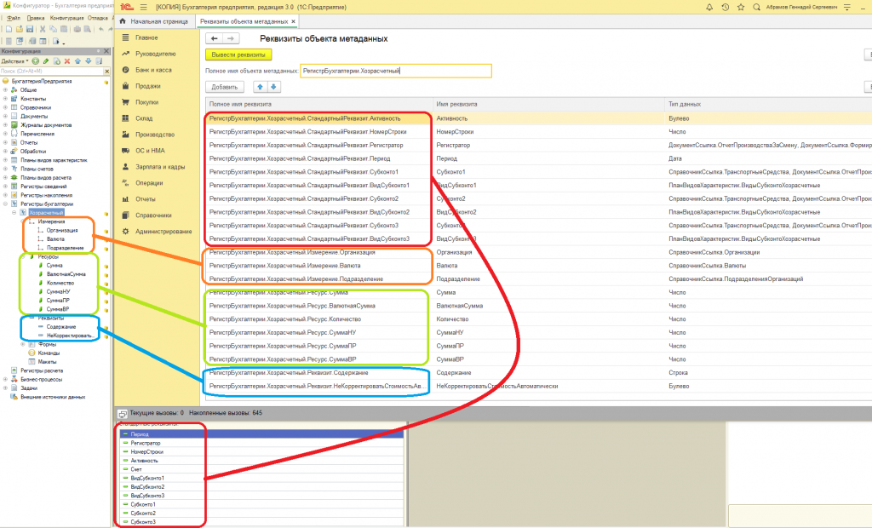Click green add icon in Конфигурация panel

click(x=36, y=61)
